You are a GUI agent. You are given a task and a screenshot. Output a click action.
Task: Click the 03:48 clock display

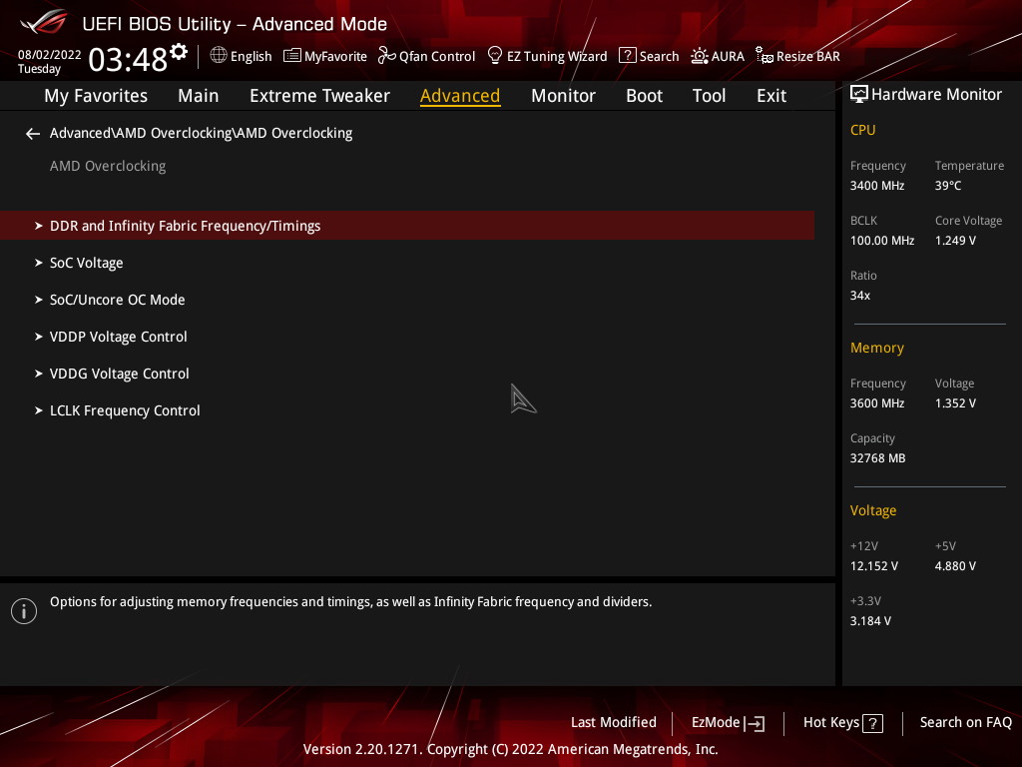128,59
